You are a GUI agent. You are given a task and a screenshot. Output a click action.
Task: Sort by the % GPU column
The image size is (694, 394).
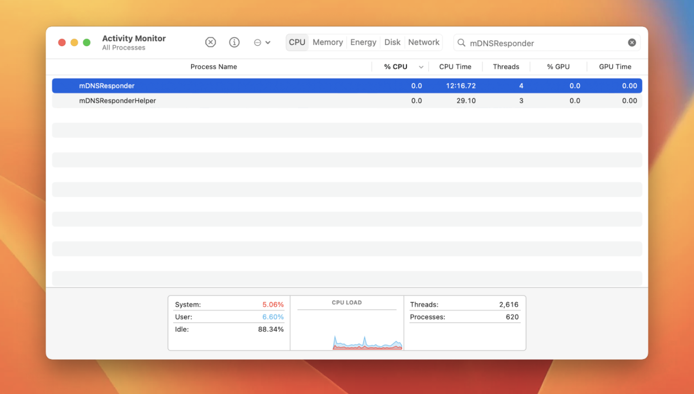558,67
